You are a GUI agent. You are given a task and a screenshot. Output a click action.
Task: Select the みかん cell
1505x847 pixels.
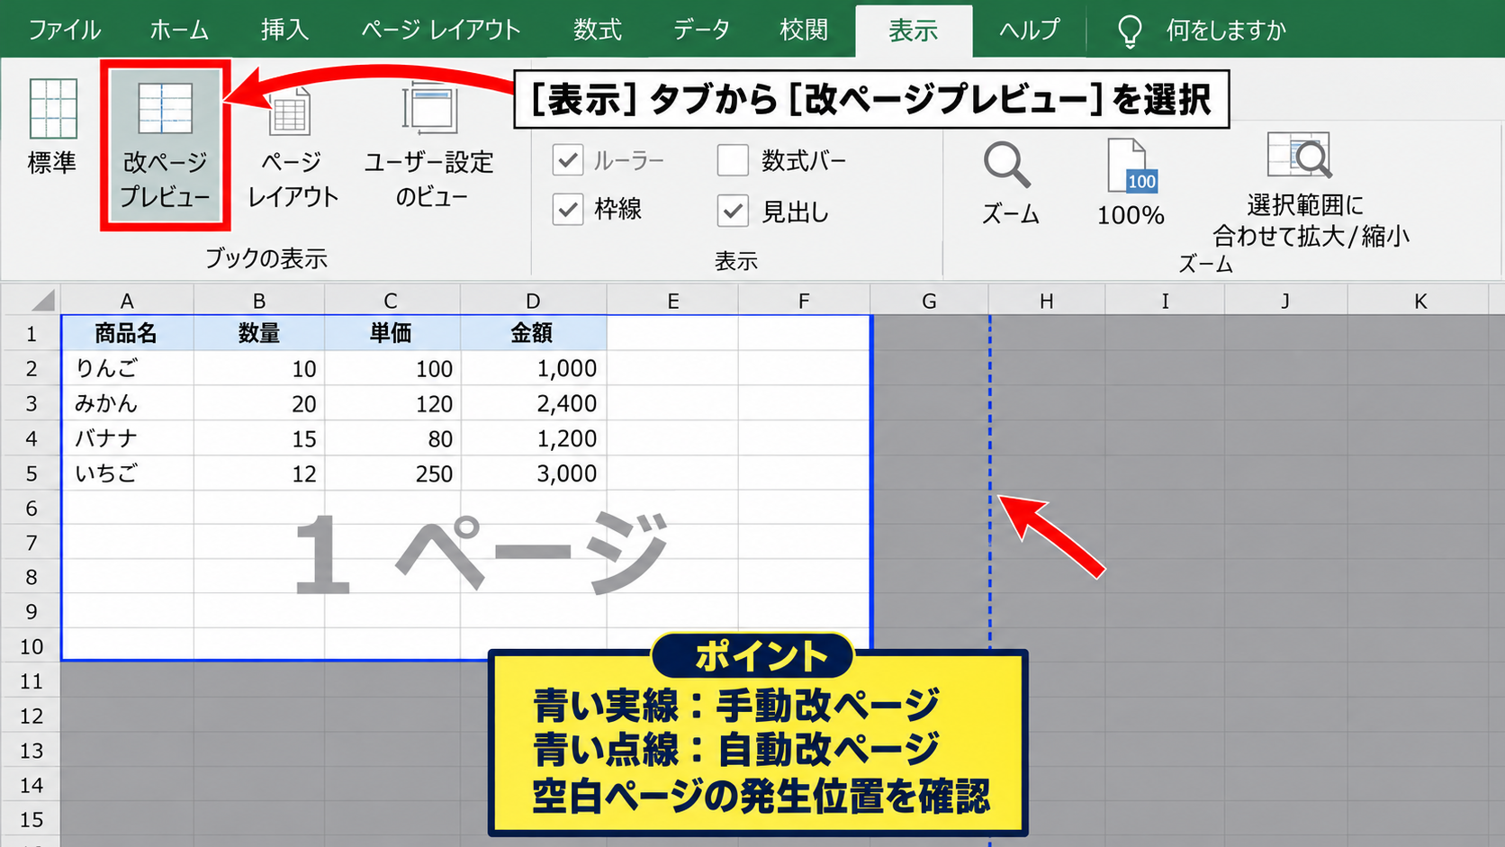point(127,403)
